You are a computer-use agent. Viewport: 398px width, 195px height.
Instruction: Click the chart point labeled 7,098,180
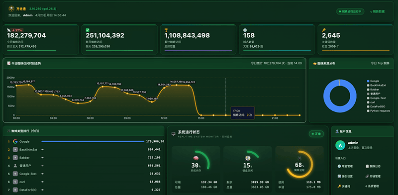click(152, 102)
